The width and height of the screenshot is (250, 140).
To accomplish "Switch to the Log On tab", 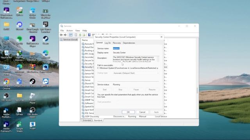I will (108, 43).
